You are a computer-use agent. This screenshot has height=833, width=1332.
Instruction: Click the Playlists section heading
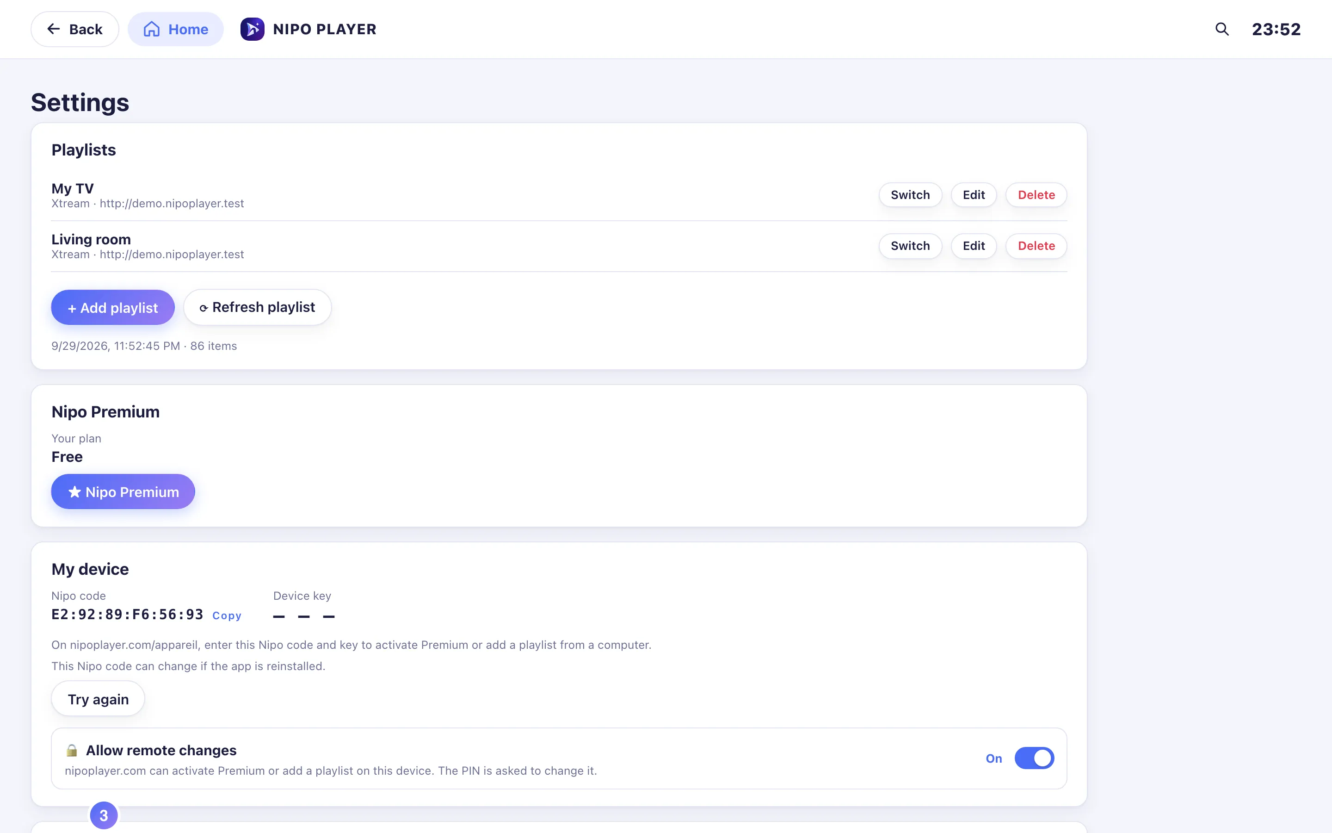[84, 150]
